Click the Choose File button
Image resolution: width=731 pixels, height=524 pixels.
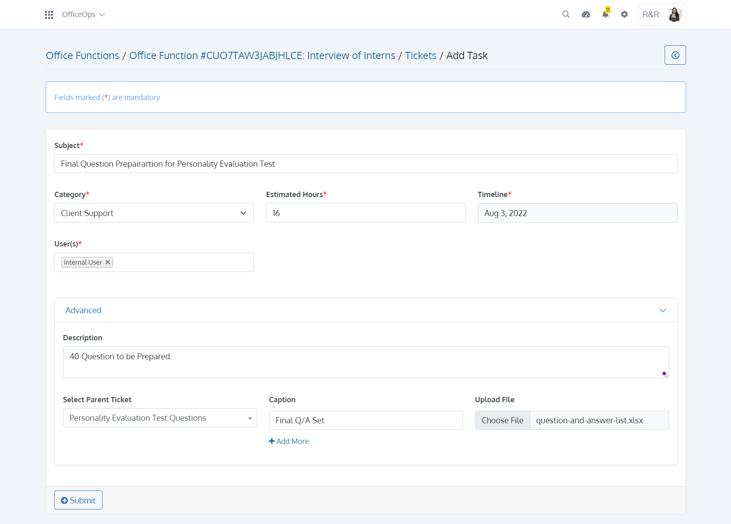pyautogui.click(x=502, y=420)
